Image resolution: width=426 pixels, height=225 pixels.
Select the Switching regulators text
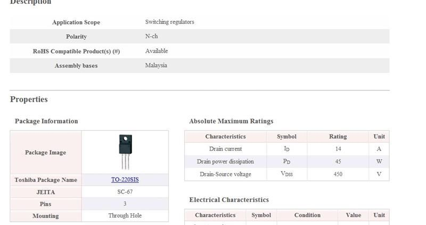[169, 22]
